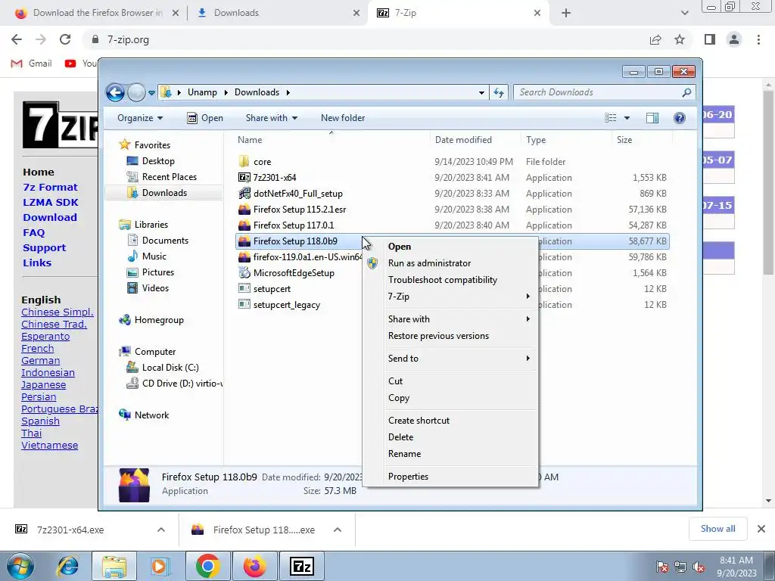Open the Windows Start button
The width and height of the screenshot is (775, 581).
pos(20,566)
